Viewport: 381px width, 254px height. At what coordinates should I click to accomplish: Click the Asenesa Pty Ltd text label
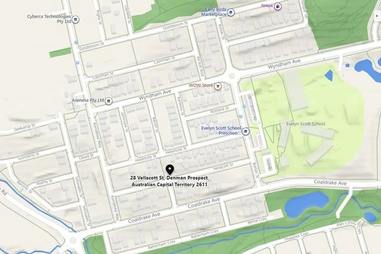[88, 100]
